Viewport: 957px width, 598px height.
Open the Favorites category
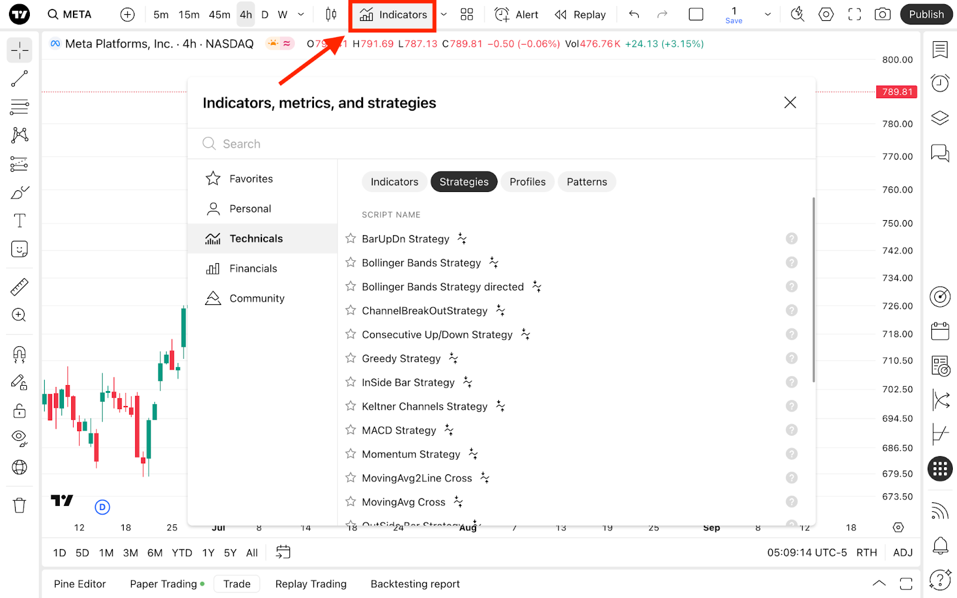263,179
